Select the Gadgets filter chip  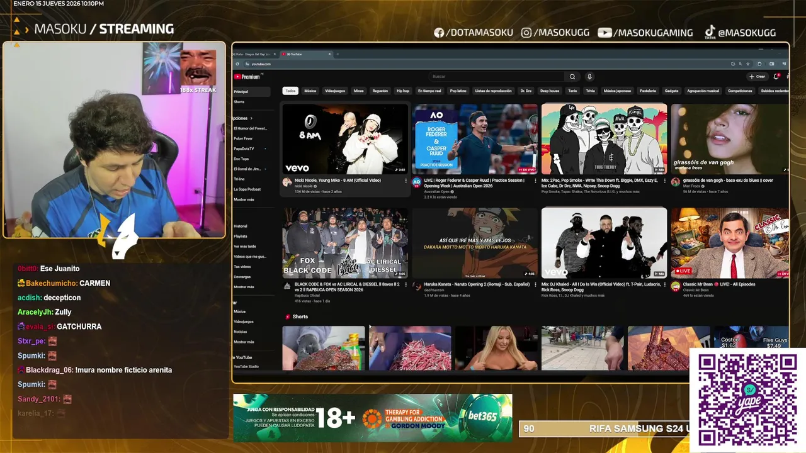point(672,91)
